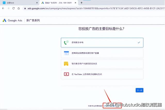Click the yellow storefront icon
Viewport: 165px width, 110px height.
66,64
